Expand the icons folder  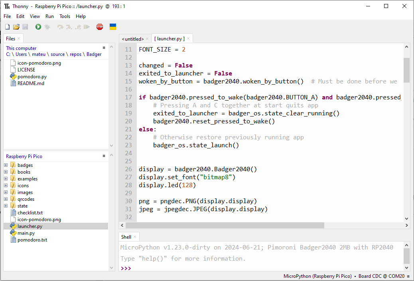[x=6, y=186]
